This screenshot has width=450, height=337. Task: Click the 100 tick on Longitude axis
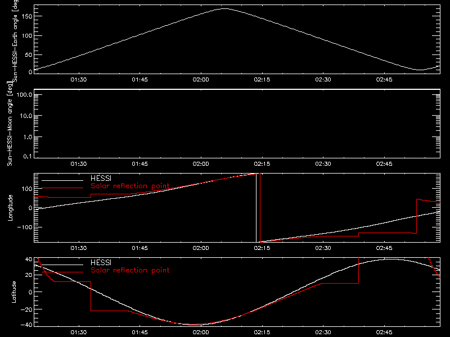(x=27, y=189)
